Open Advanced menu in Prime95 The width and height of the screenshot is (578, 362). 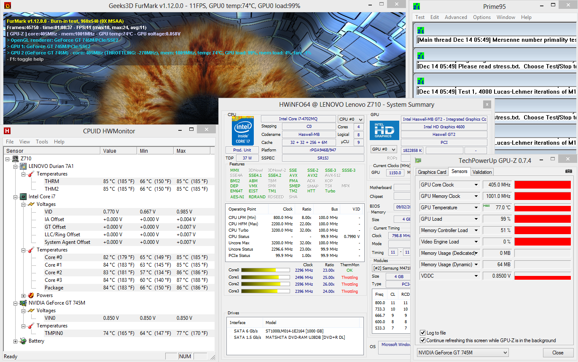[x=456, y=17]
